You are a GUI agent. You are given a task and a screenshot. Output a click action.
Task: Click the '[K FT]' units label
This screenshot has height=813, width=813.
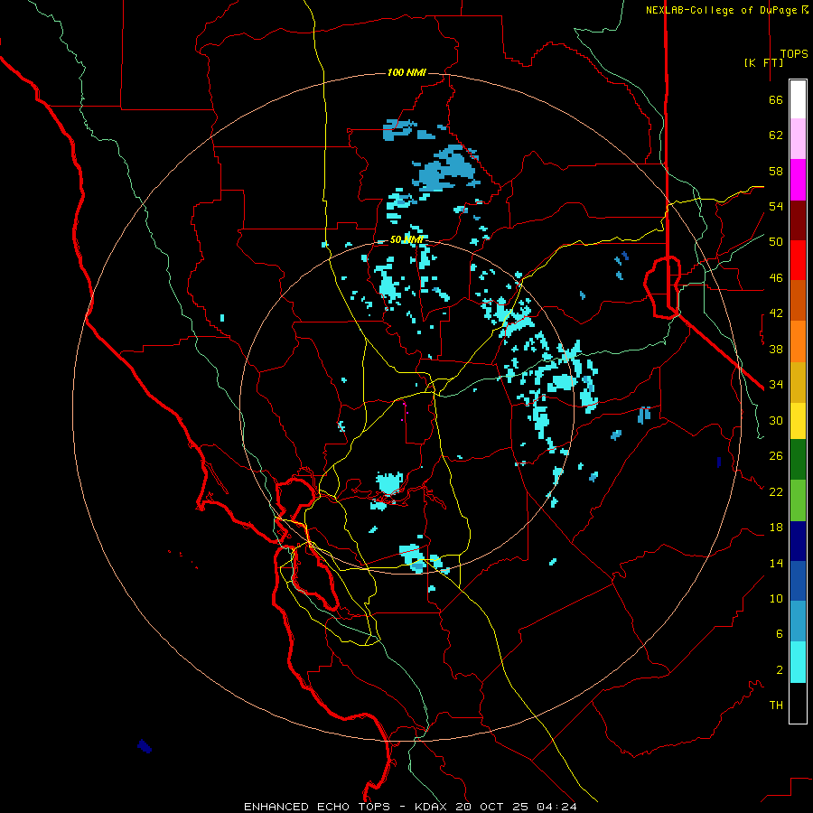763,62
